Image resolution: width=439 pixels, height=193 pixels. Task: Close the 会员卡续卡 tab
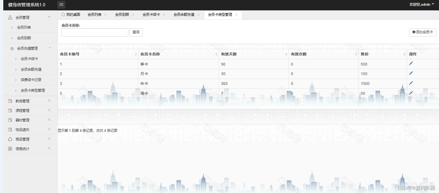tap(164, 15)
